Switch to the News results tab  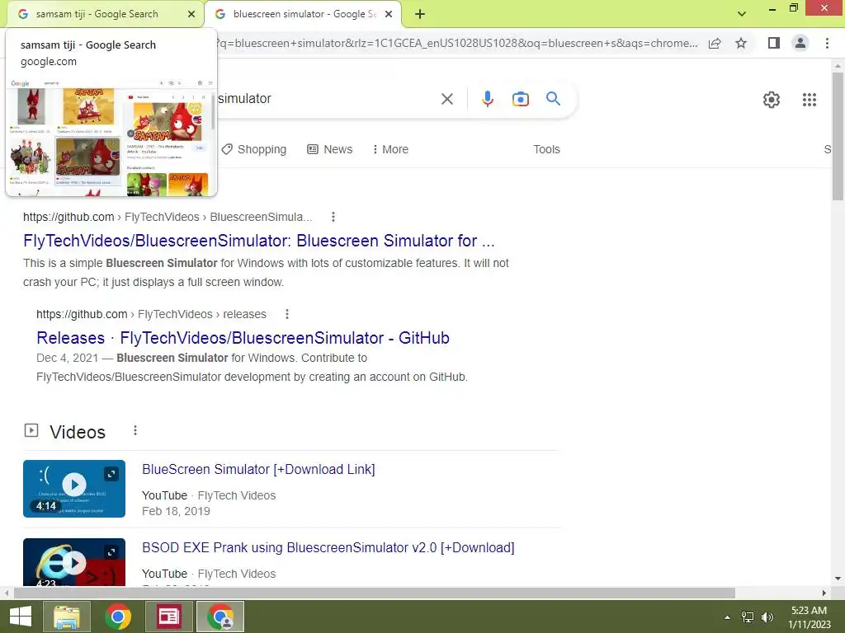pyautogui.click(x=330, y=150)
